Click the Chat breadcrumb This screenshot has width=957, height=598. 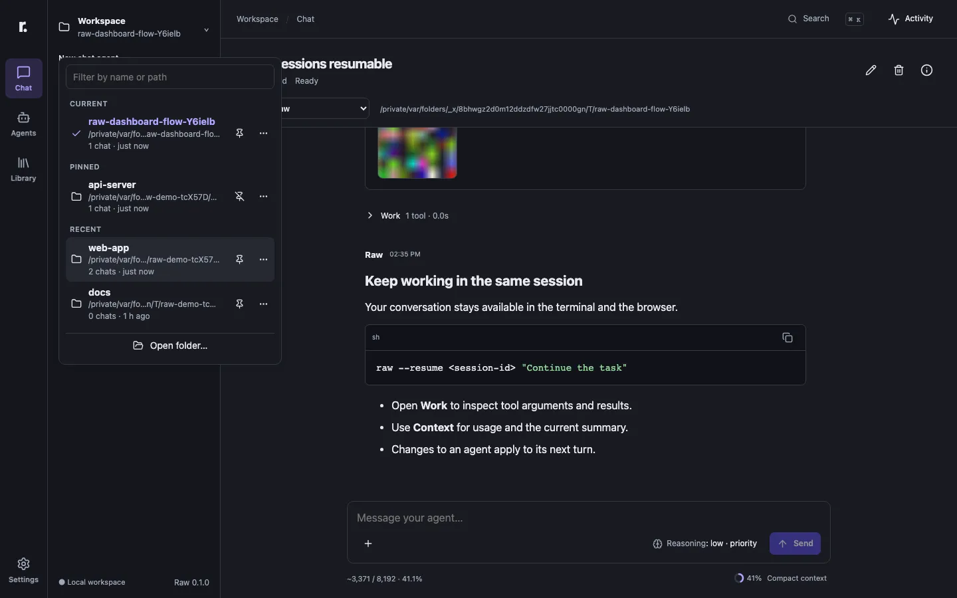click(306, 19)
